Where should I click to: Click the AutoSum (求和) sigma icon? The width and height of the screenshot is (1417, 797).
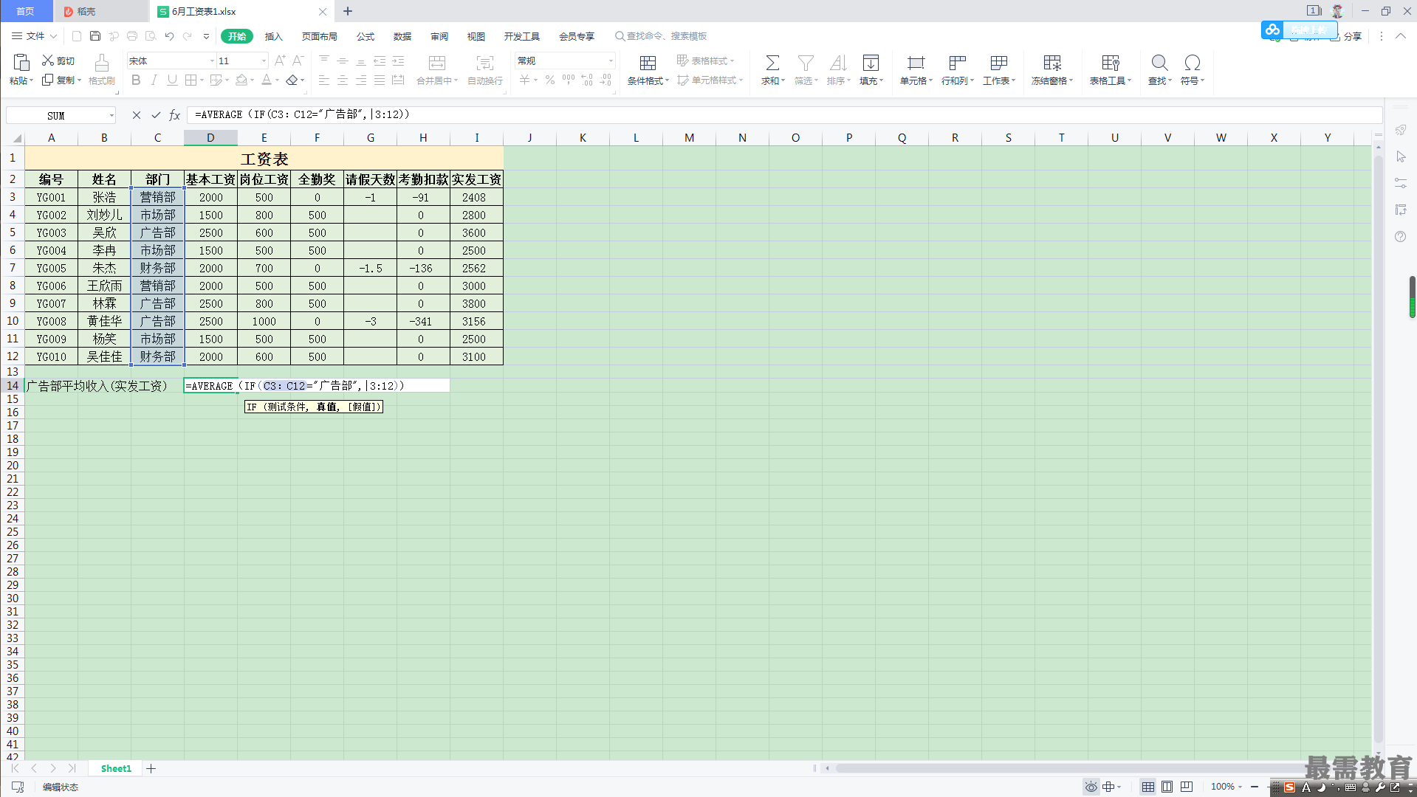(x=772, y=63)
